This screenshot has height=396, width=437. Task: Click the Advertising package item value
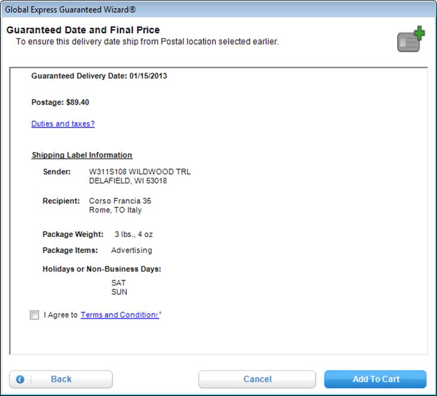click(132, 250)
